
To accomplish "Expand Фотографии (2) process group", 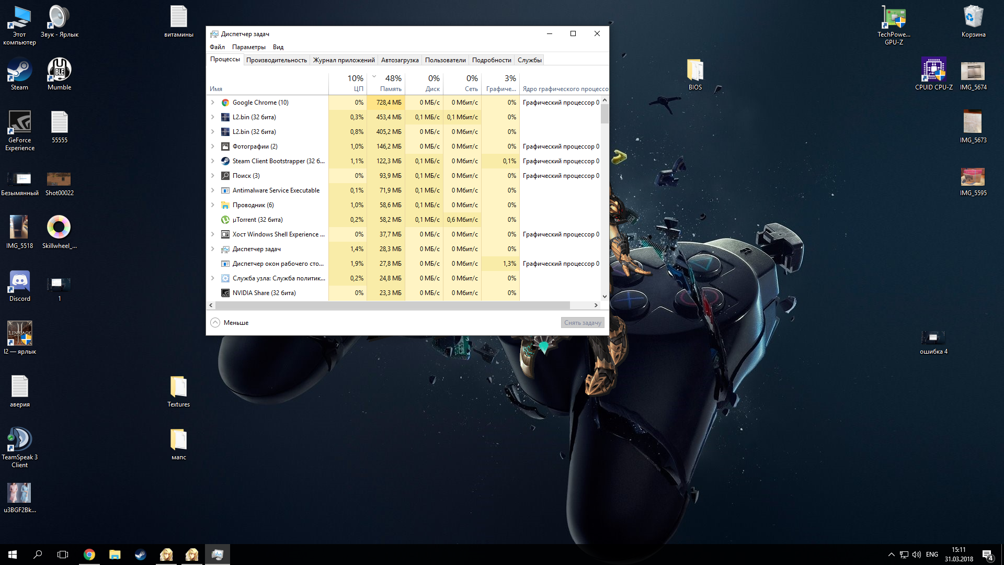I will (x=213, y=146).
